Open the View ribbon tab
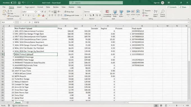 pyautogui.click(x=63, y=7)
